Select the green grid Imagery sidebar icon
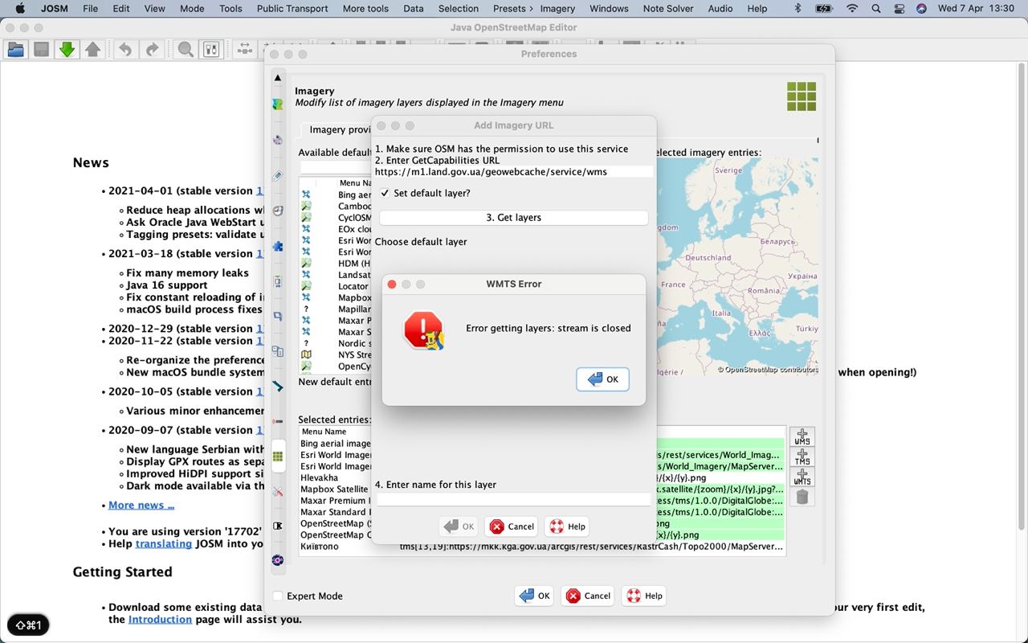 coord(278,457)
